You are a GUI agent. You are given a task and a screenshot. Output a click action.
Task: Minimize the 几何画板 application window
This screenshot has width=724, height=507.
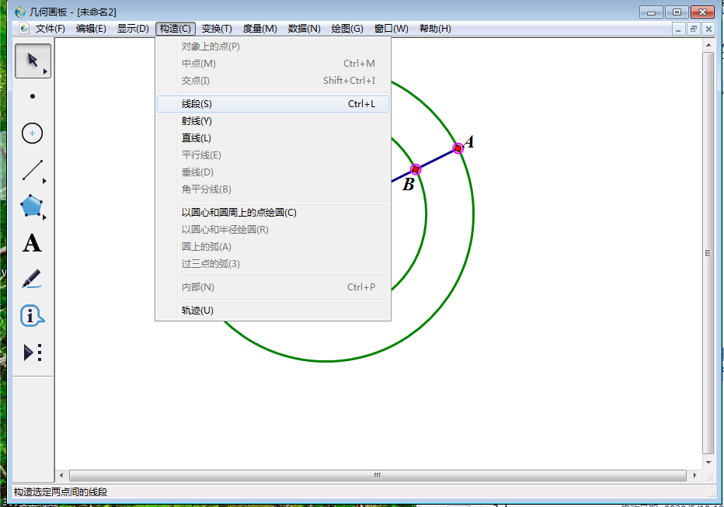click(x=652, y=12)
